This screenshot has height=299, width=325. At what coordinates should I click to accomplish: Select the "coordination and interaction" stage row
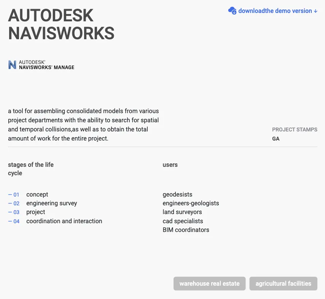[55, 221]
